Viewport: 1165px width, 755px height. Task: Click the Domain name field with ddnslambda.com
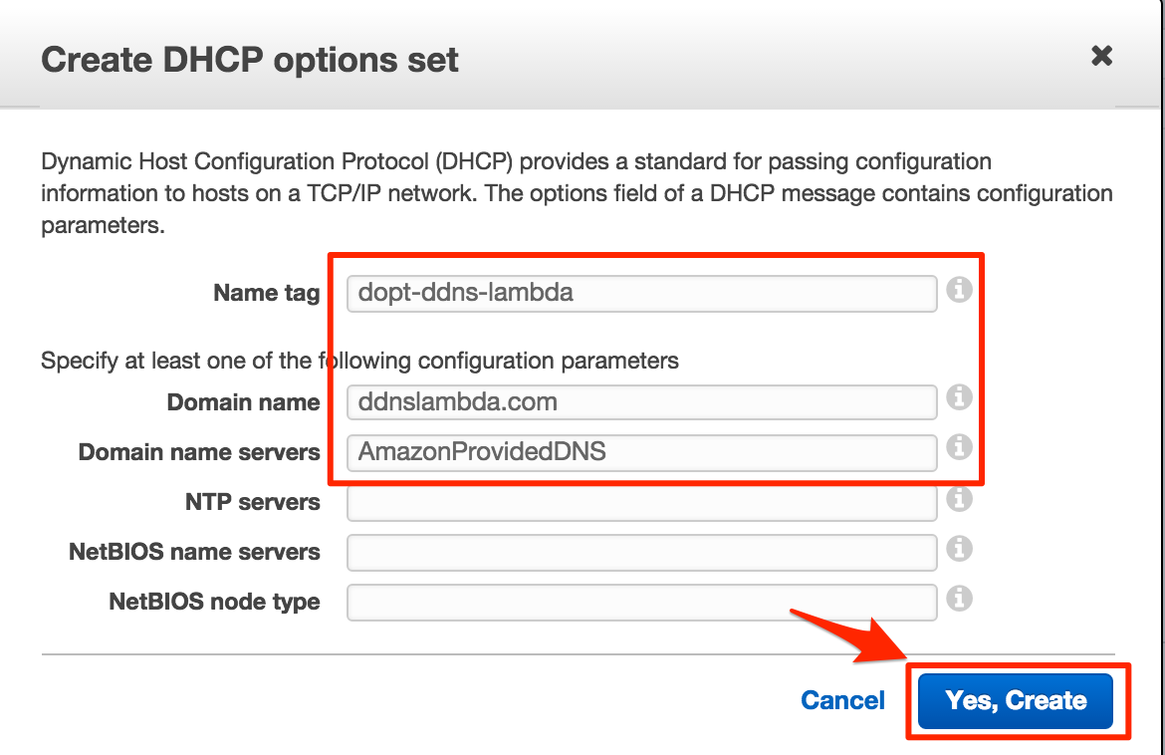coord(642,402)
